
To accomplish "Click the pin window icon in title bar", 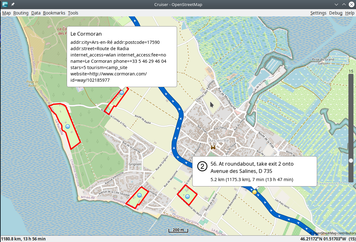I will pos(13,4).
